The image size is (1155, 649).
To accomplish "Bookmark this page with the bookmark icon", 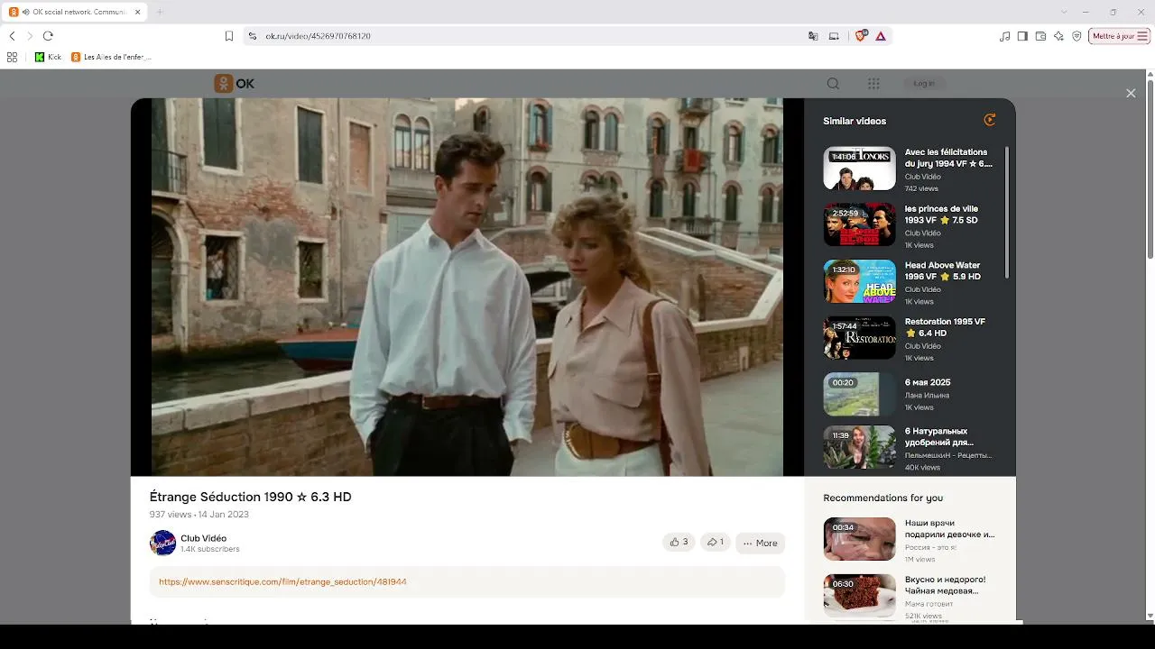I will (x=229, y=36).
